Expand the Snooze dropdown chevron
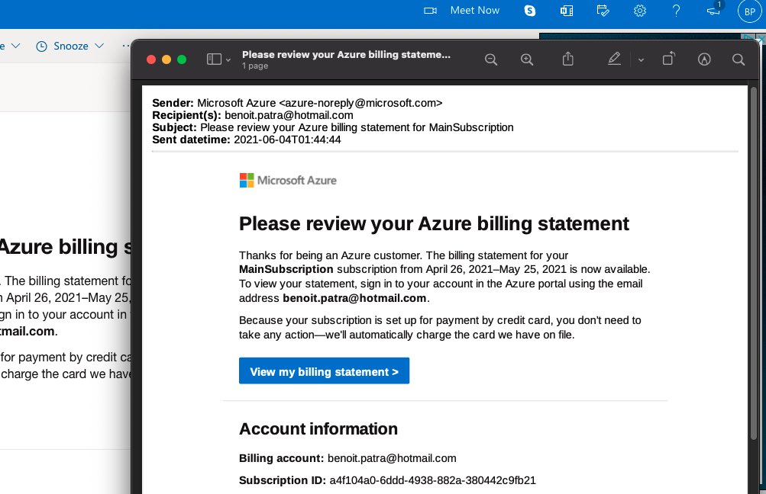Viewport: 766px width, 494px height. 99,46
